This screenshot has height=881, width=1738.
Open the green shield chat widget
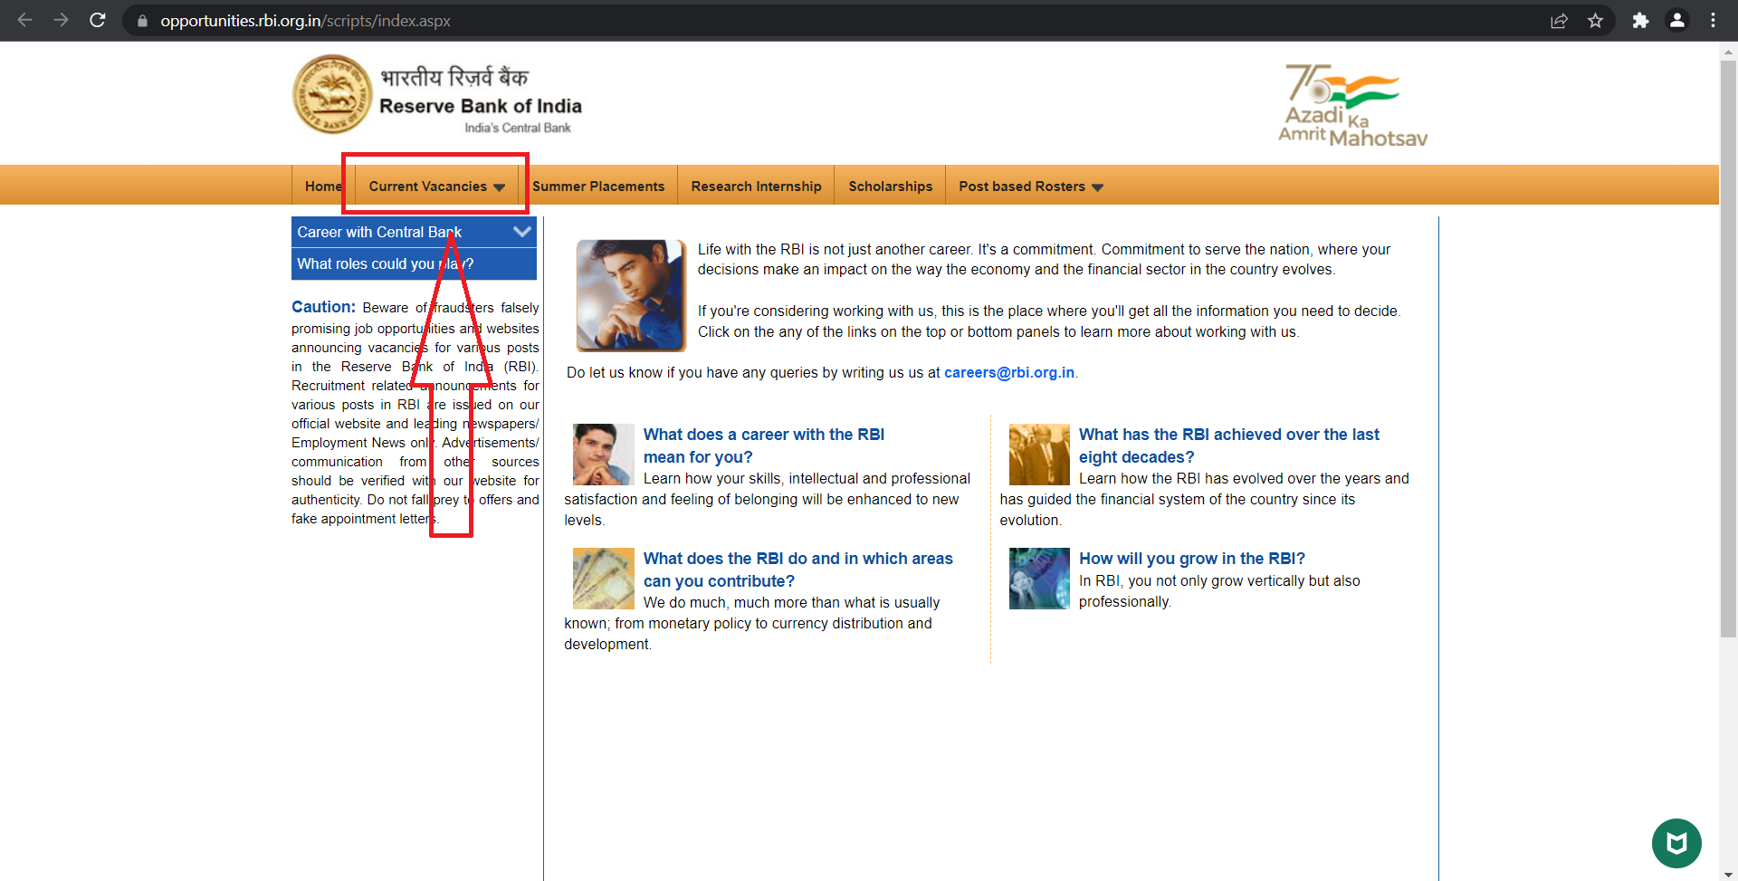coord(1676,843)
